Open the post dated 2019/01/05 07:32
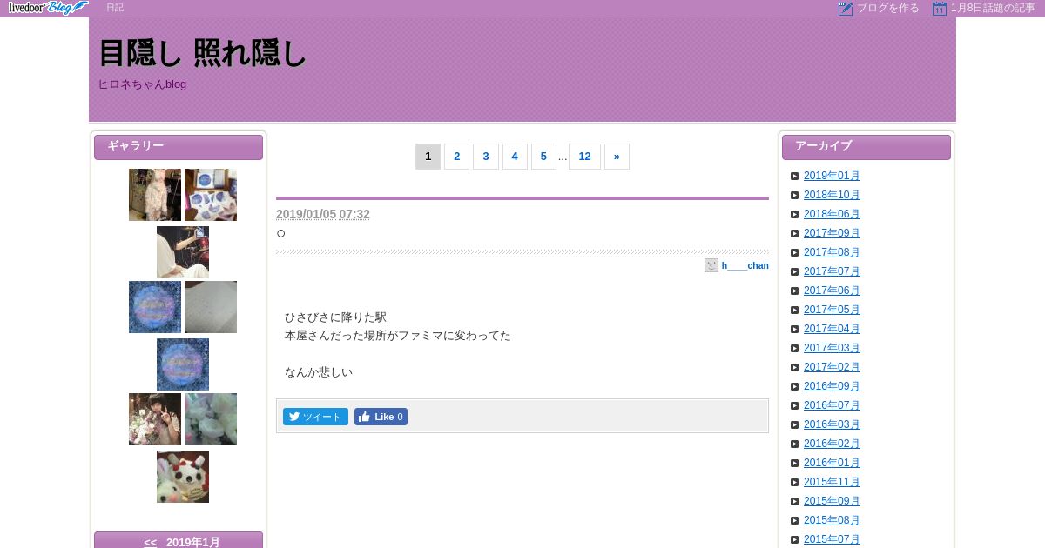1045x548 pixels. (323, 214)
